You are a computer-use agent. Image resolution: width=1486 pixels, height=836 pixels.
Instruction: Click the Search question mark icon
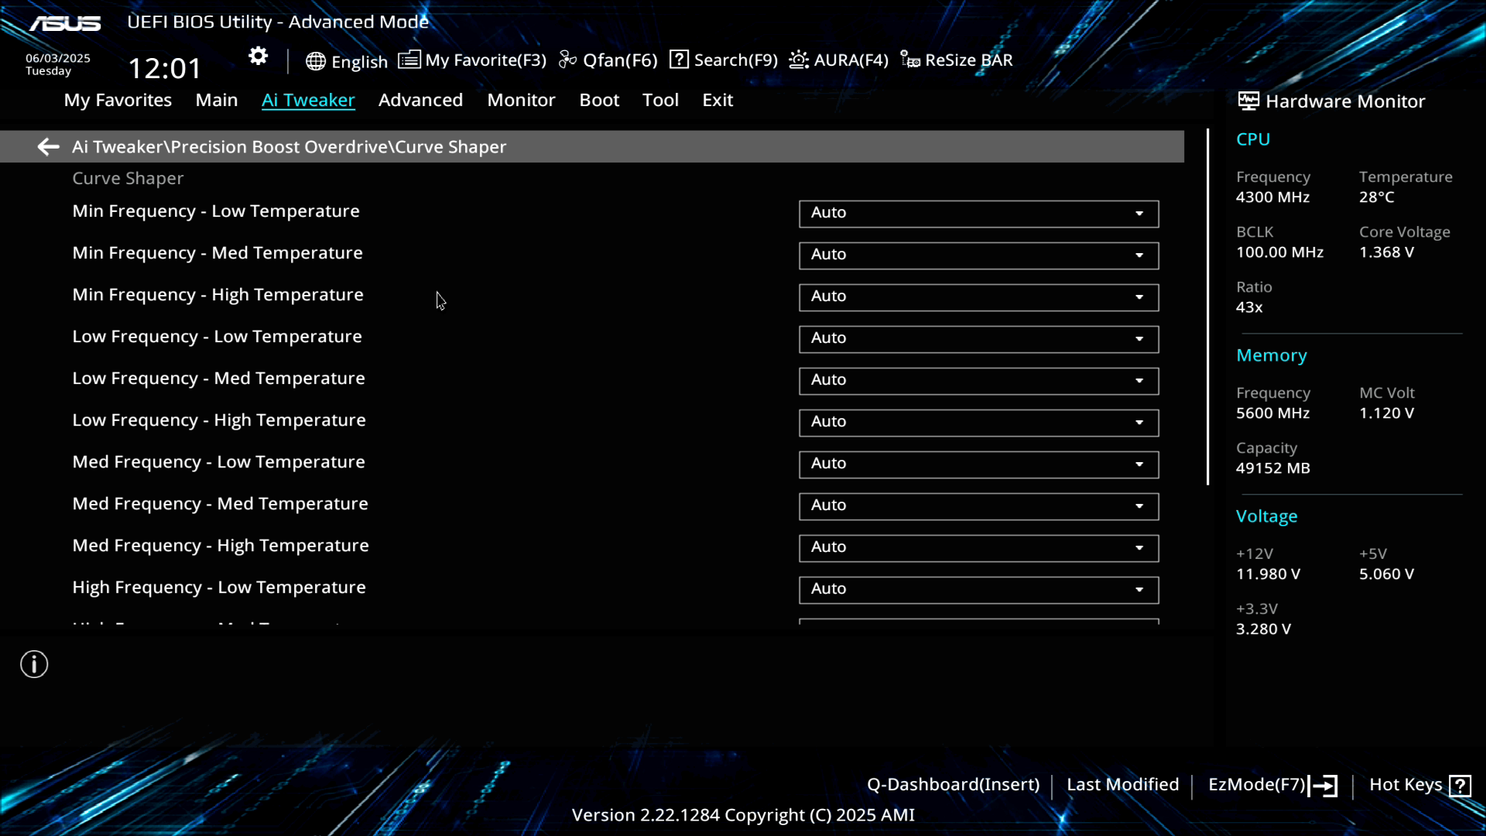[679, 60]
